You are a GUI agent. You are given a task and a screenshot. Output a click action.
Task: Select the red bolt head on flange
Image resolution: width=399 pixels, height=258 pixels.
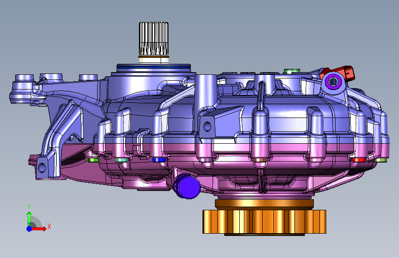click(x=359, y=160)
